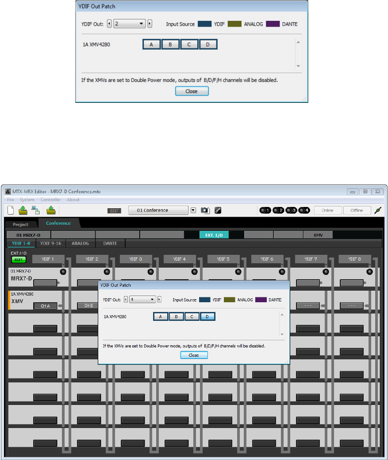Click the round indicator under YDIF 2
Viewport: 388px width, 460px height.
(x=107, y=272)
